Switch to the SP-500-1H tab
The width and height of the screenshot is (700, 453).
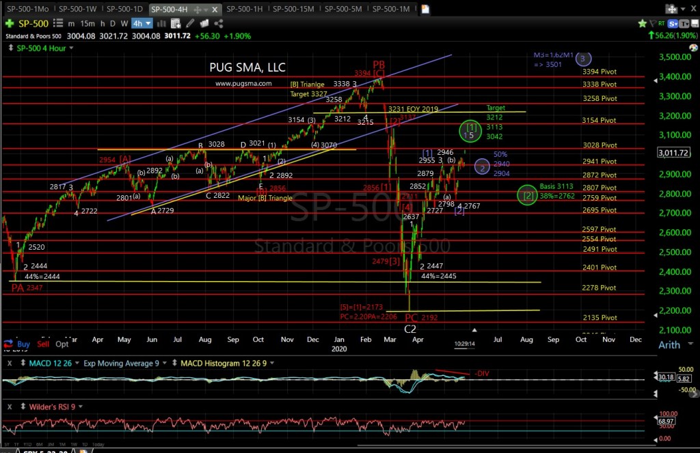(x=245, y=9)
